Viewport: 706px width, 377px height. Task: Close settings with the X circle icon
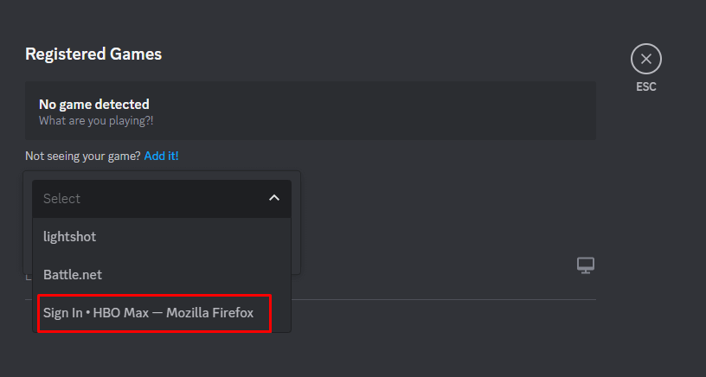tap(645, 59)
